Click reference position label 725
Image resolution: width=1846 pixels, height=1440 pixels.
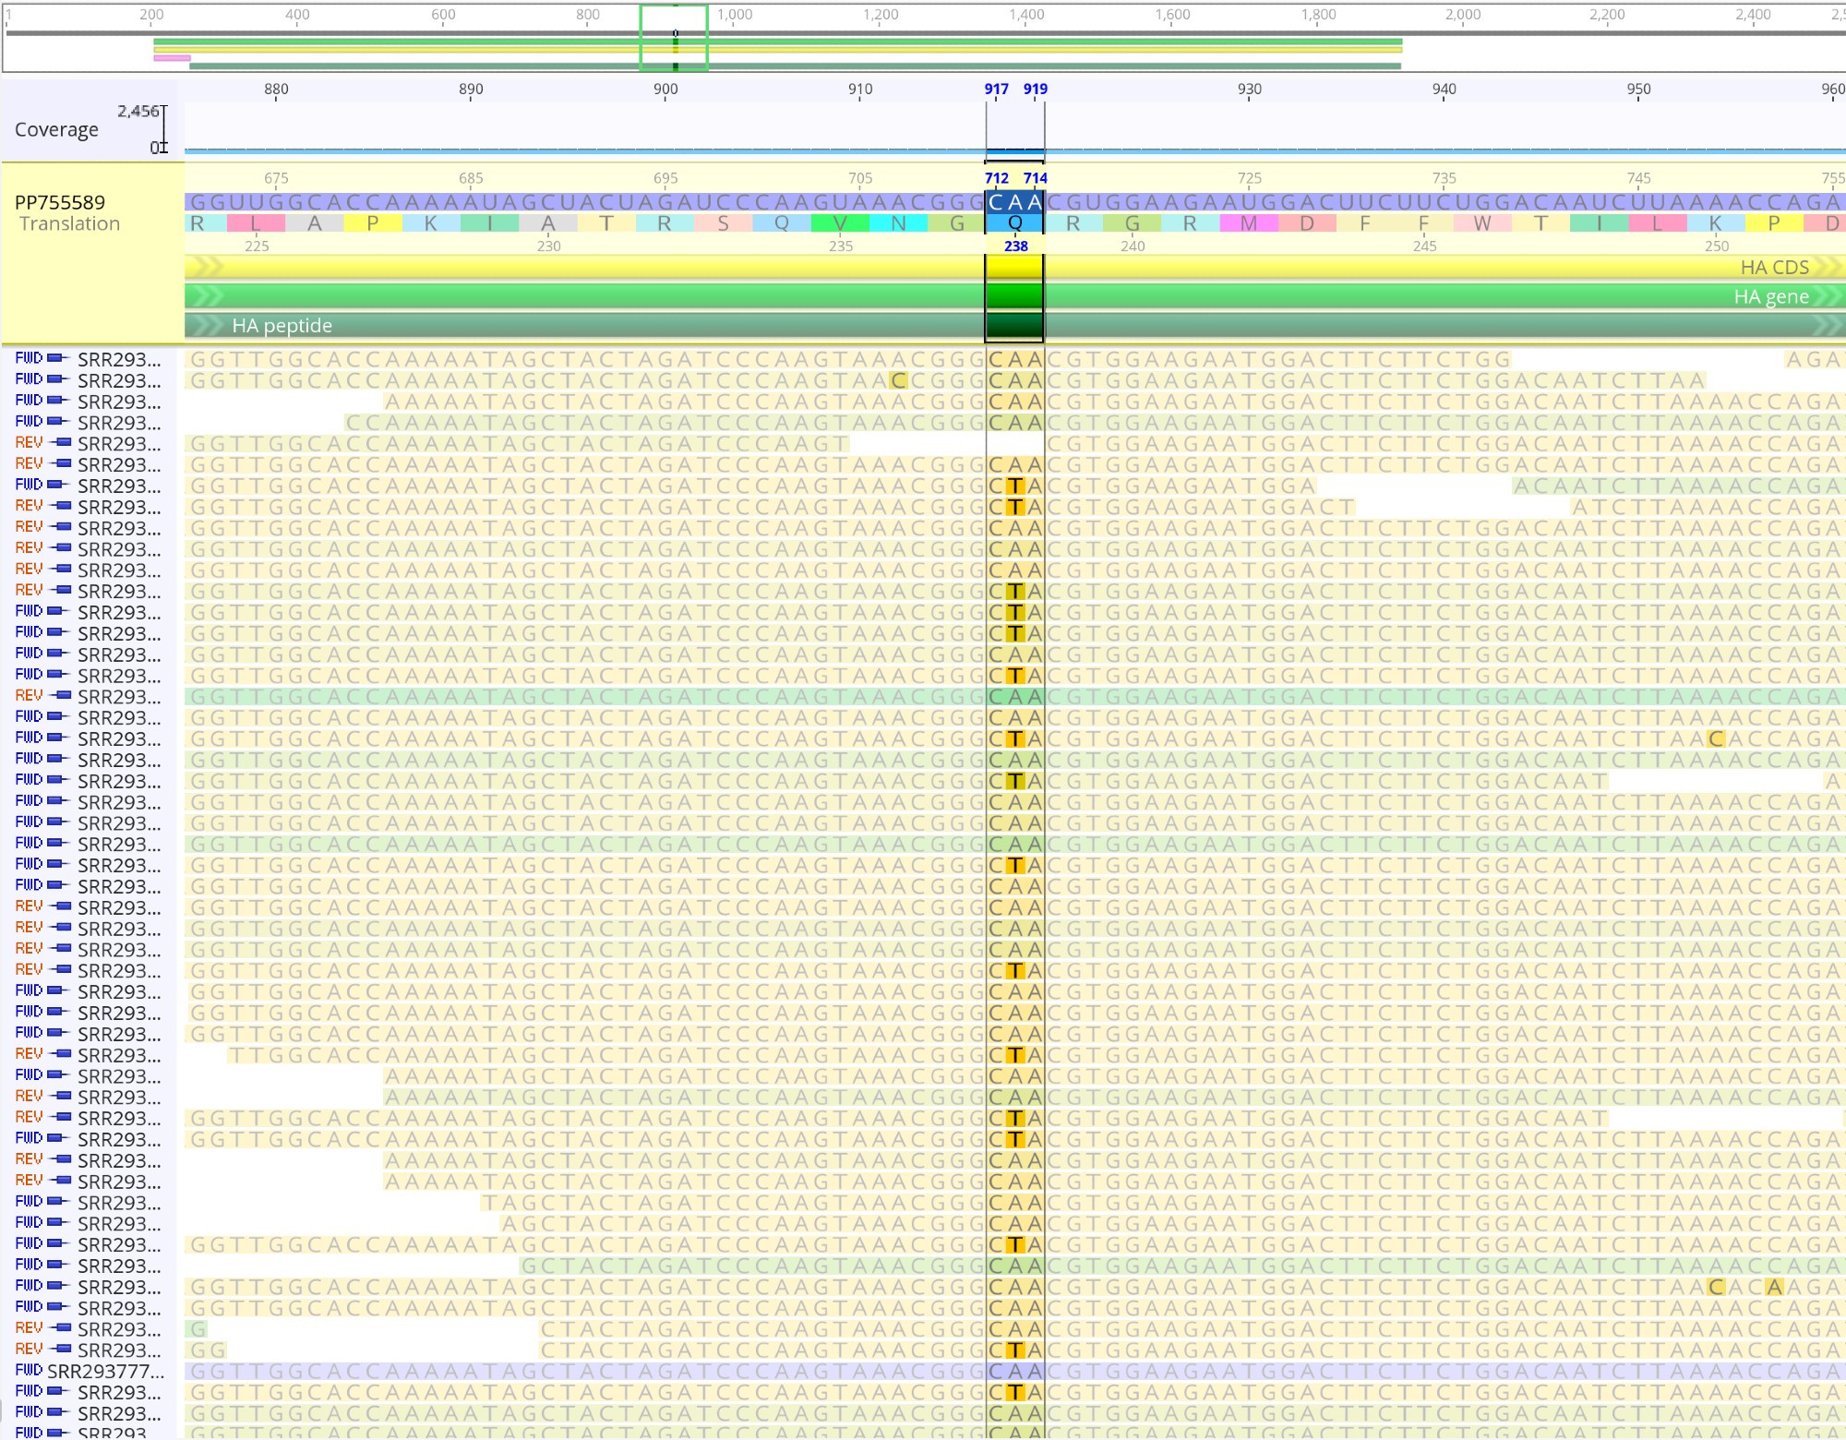click(x=1250, y=178)
